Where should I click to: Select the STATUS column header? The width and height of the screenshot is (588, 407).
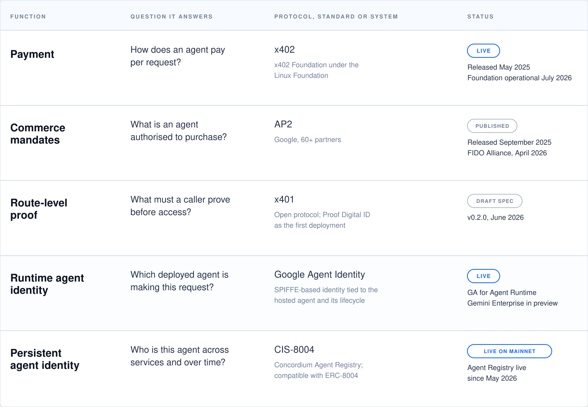point(480,17)
